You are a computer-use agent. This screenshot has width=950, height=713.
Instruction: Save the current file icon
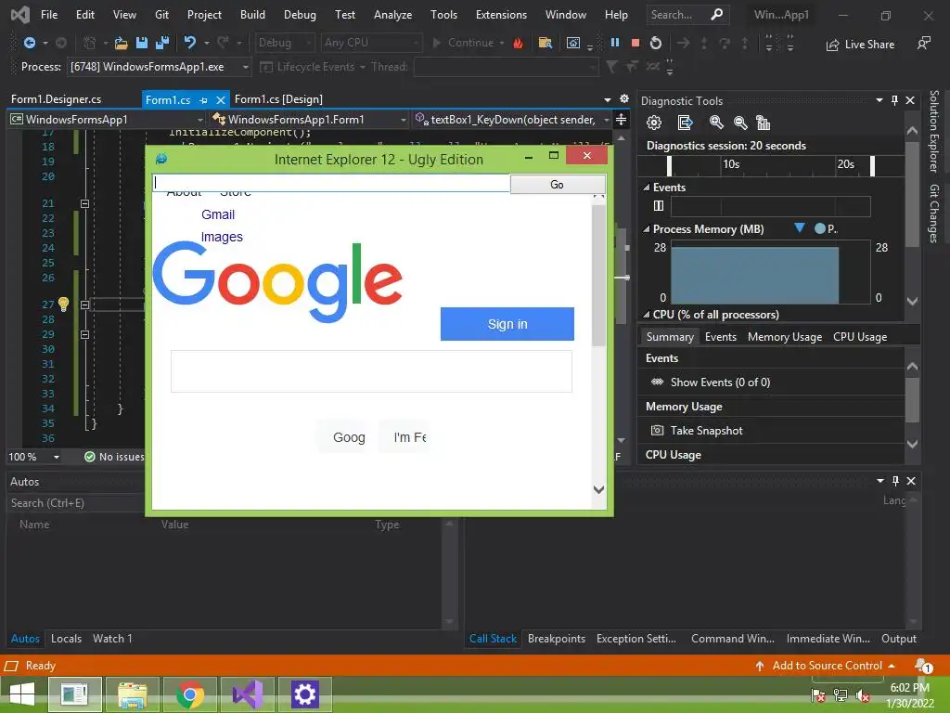(x=142, y=43)
